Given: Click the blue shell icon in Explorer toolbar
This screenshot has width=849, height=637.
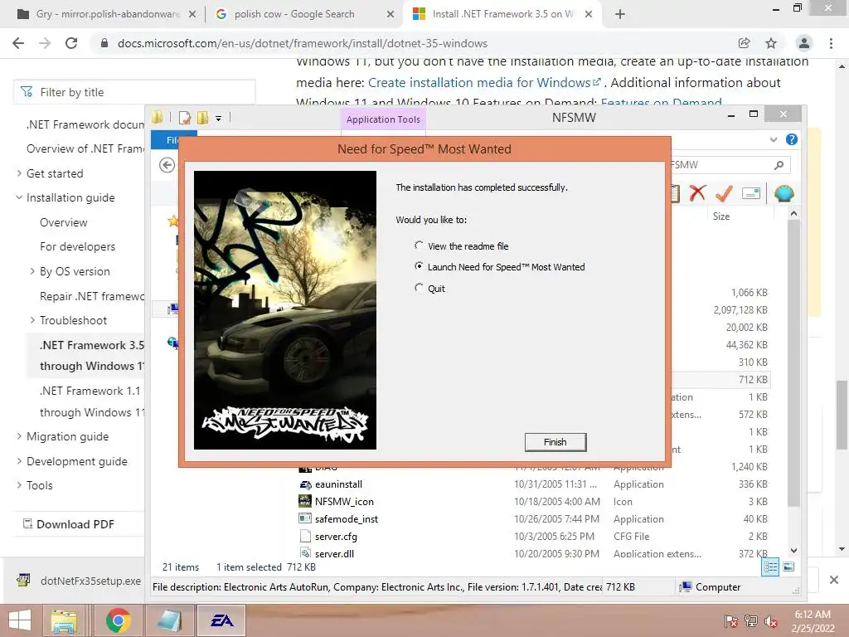Looking at the screenshot, I should (x=784, y=192).
